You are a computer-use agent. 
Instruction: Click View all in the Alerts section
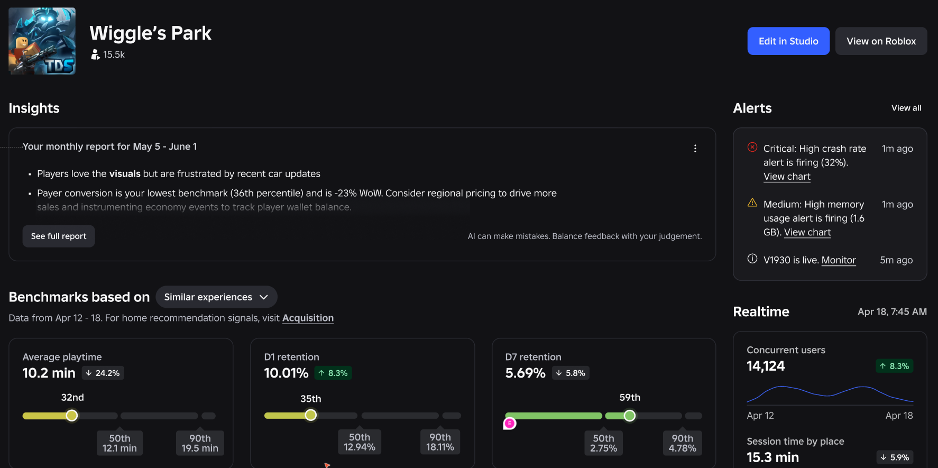(906, 108)
